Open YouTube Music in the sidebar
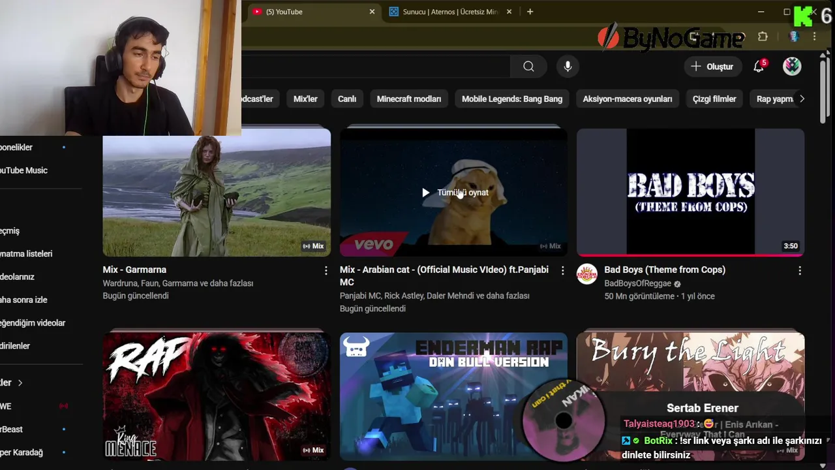Image resolution: width=835 pixels, height=470 pixels. pos(23,170)
